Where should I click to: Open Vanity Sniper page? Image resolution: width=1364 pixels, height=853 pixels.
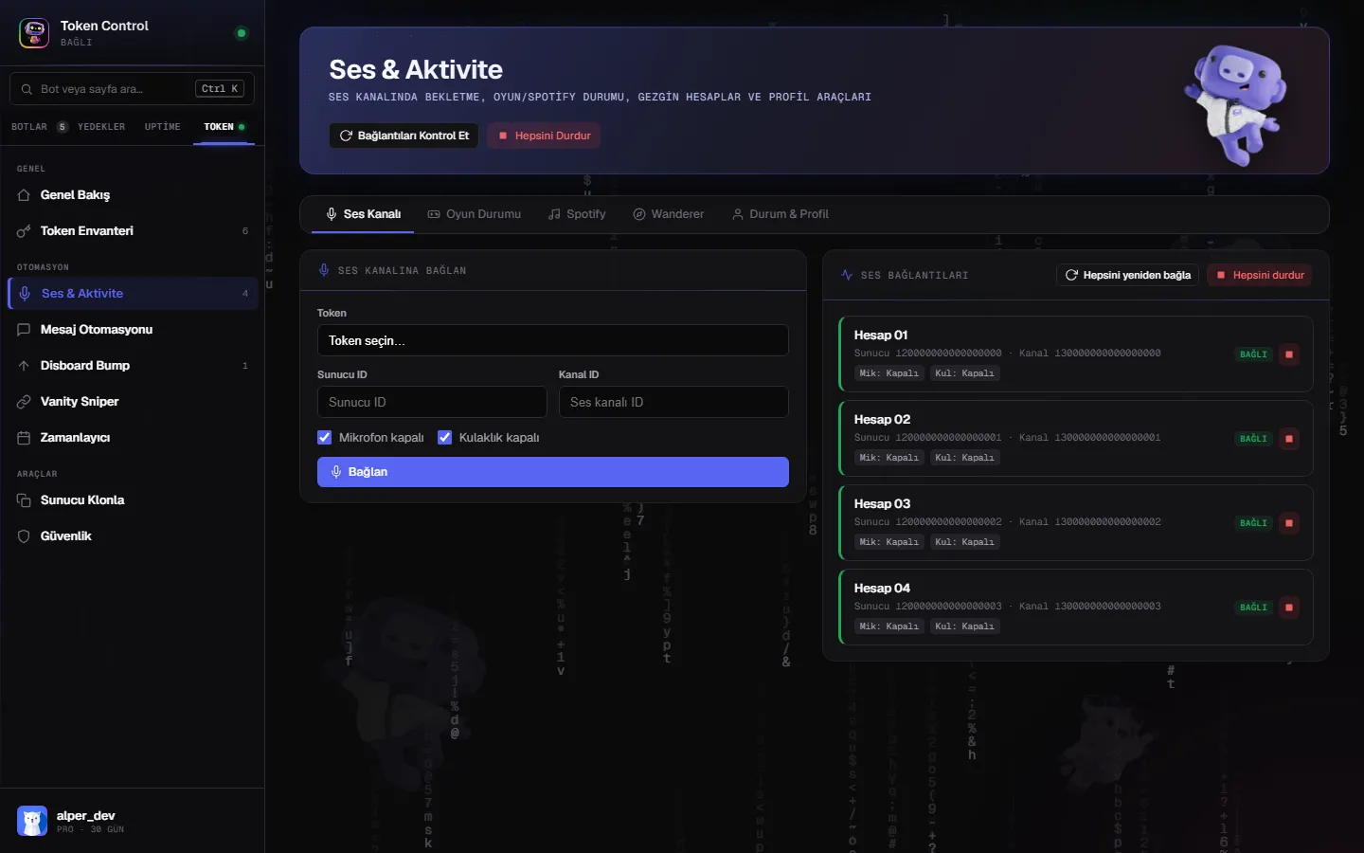point(133,402)
